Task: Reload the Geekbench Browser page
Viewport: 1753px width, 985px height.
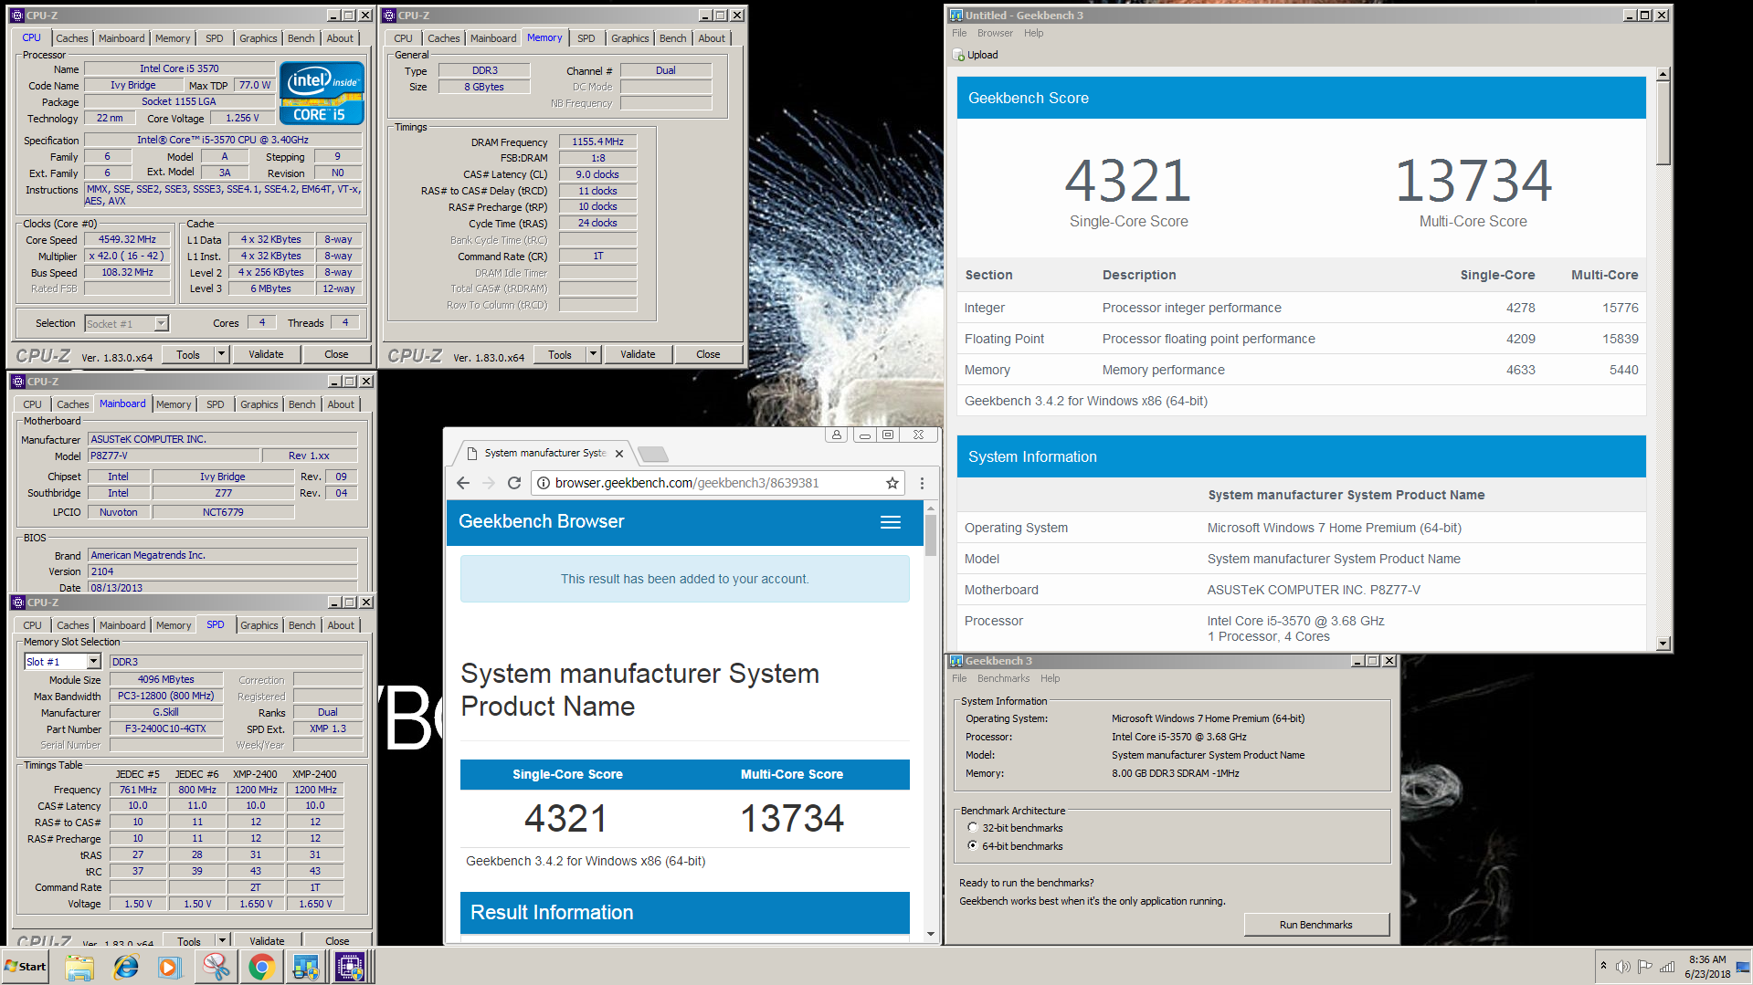Action: point(514,483)
